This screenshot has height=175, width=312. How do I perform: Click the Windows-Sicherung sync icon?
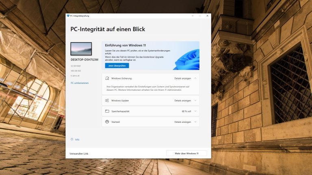click(x=107, y=78)
